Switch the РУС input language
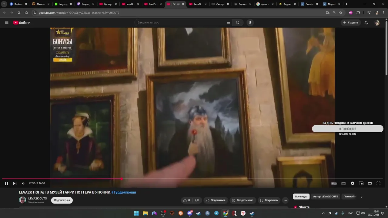The image size is (388, 218). pos(350,213)
